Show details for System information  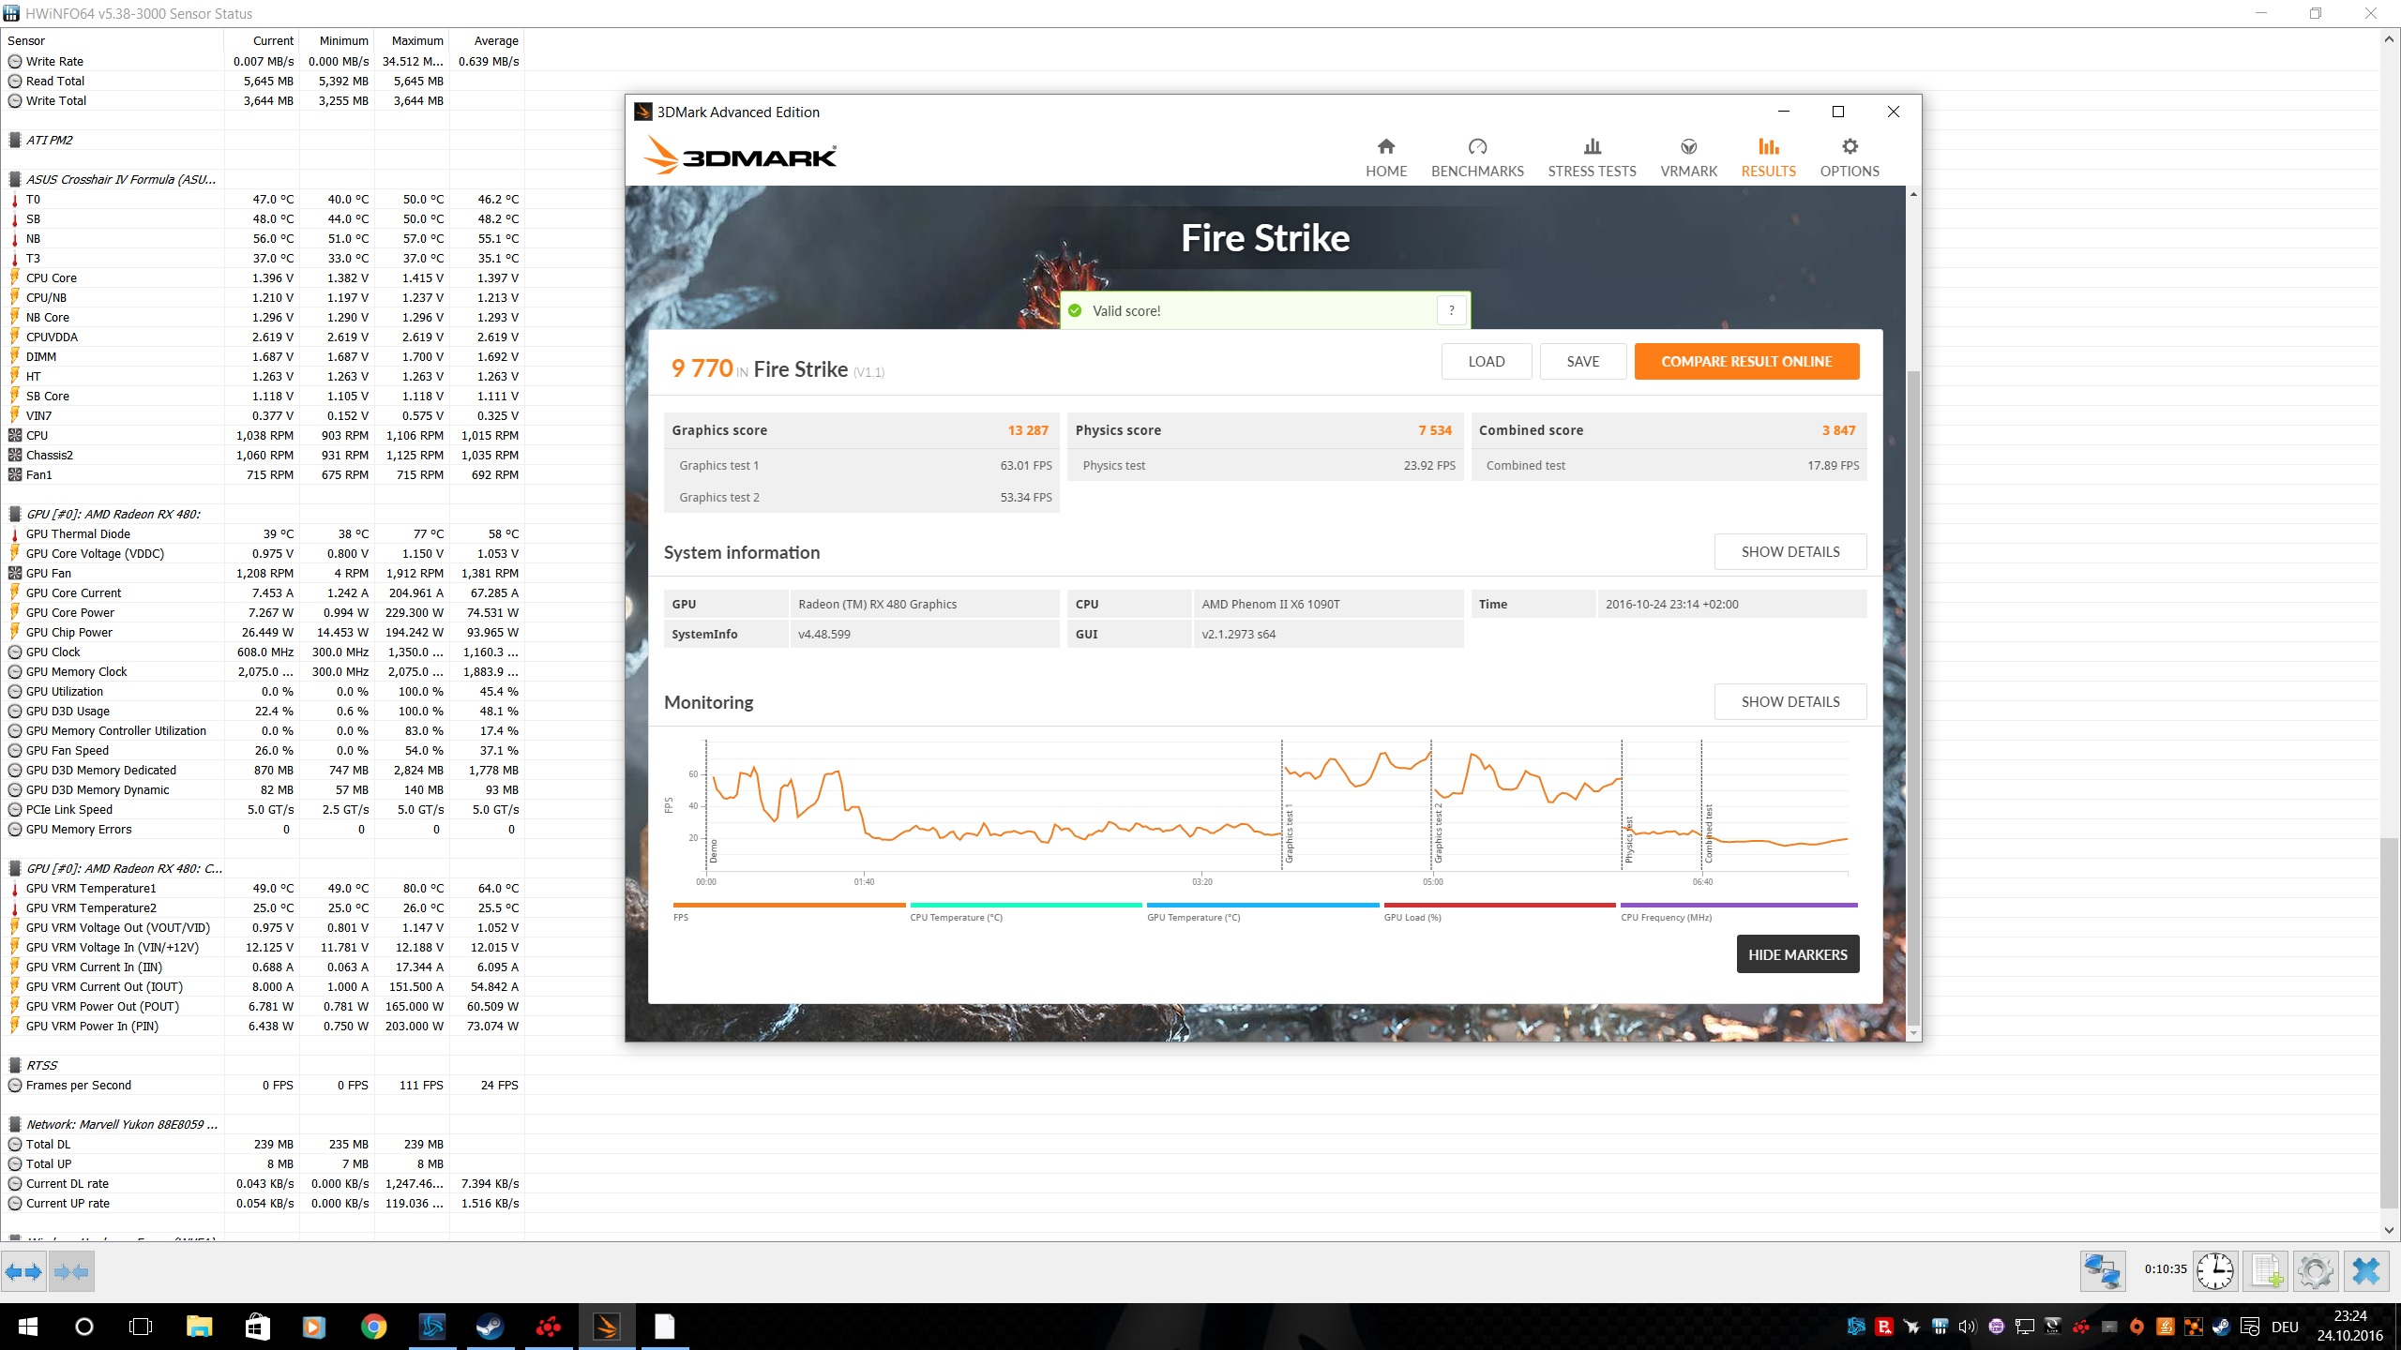point(1789,551)
